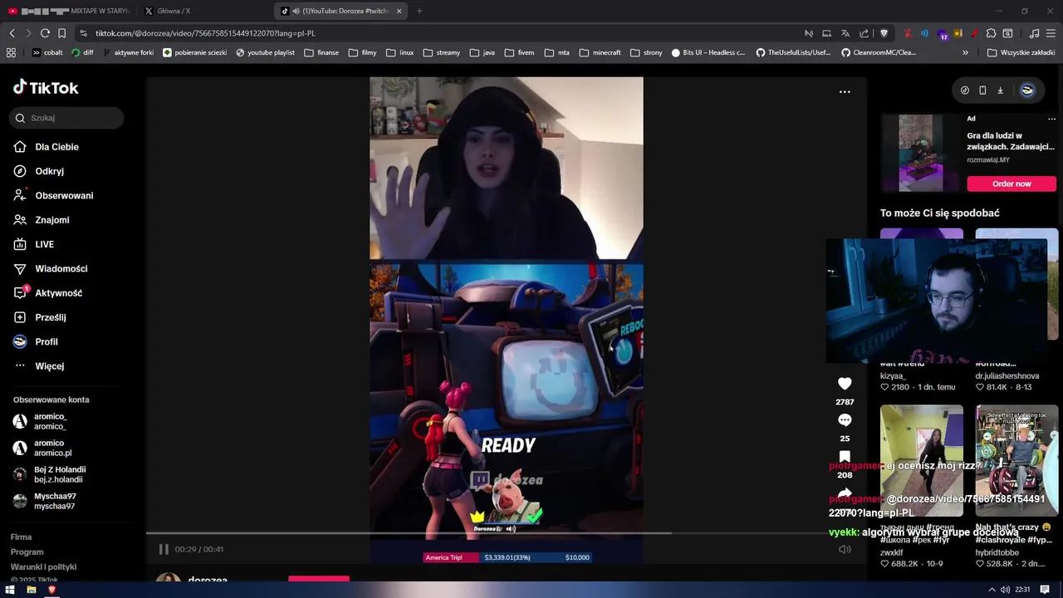Close the TikTok Dorozea tab
The image size is (1063, 598).
point(399,11)
